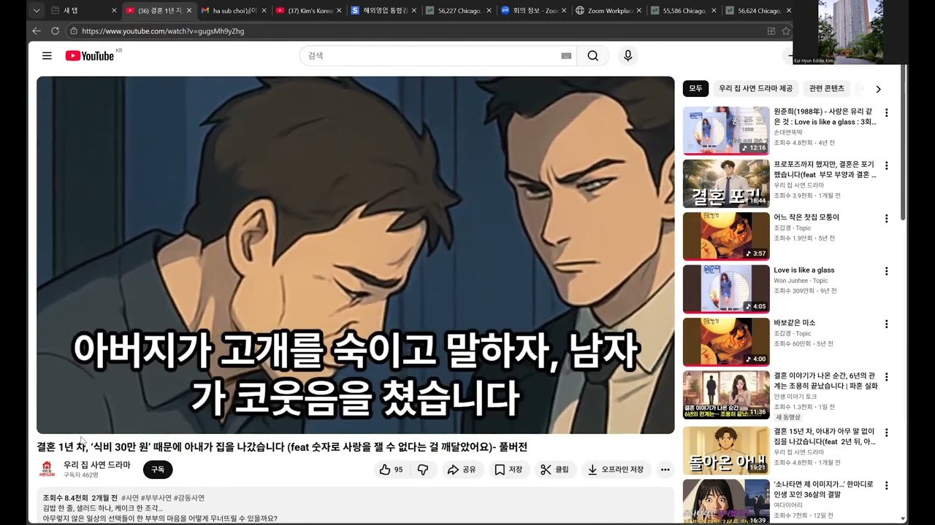Click the search magnifier button
935x525 pixels.
(592, 56)
